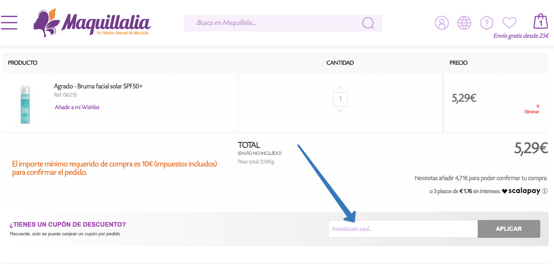Click the Bruma facial product thumbnail
Viewport: 554px width, 264px height.
[x=26, y=104]
